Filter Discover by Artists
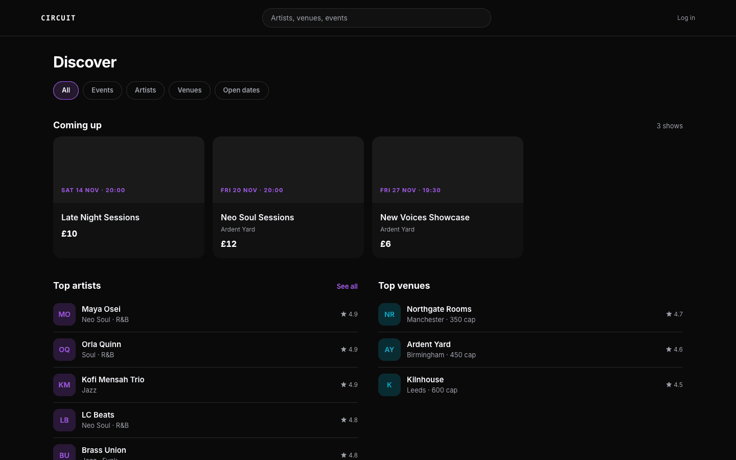 click(145, 90)
